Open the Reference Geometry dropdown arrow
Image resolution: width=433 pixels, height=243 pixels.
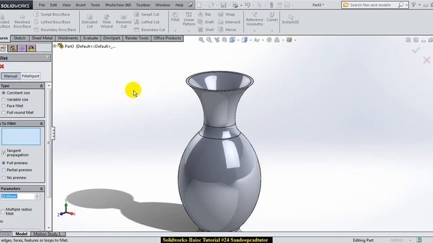254,30
